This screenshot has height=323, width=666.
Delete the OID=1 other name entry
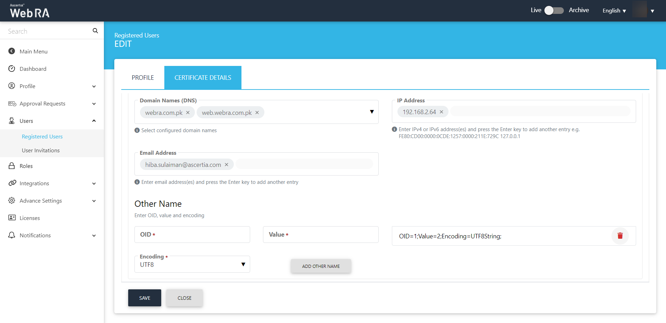pos(620,236)
